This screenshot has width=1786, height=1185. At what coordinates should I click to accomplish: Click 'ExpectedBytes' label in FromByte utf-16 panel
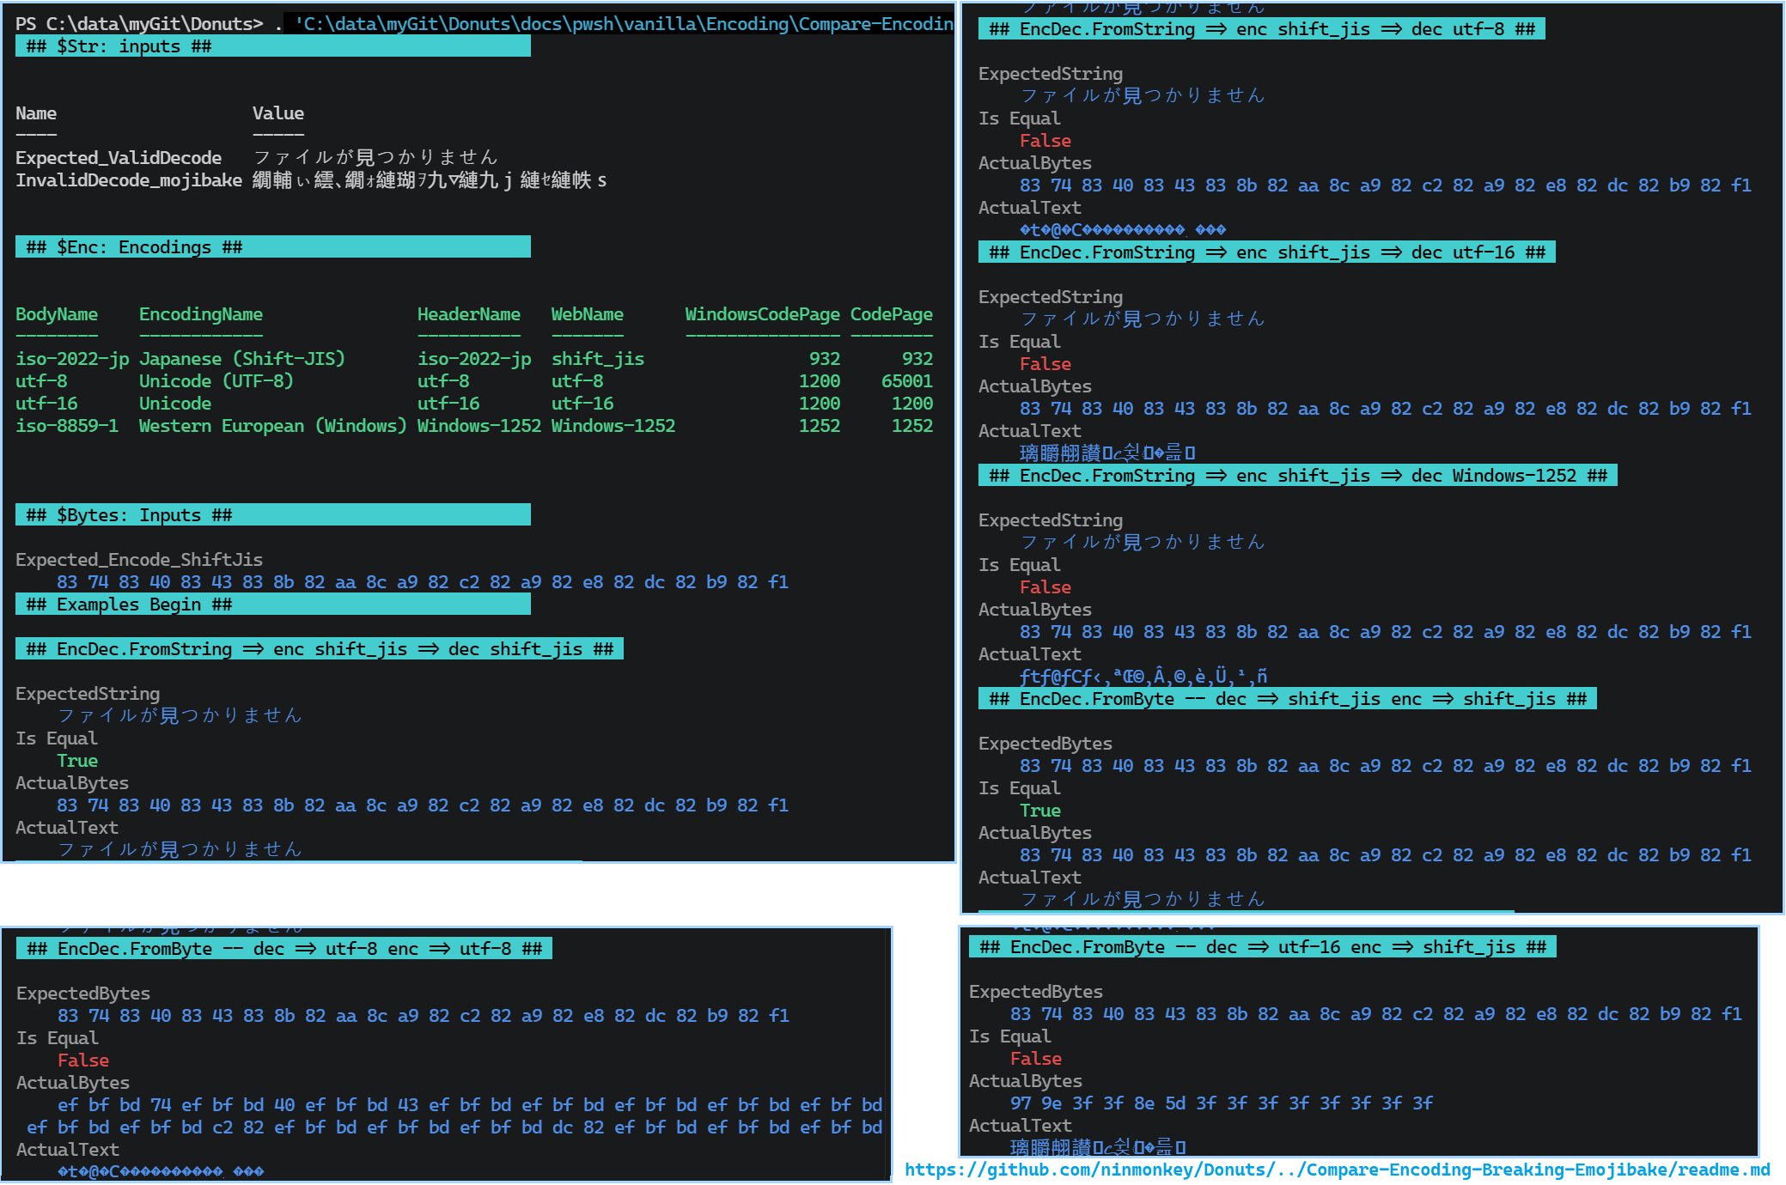tap(1036, 992)
